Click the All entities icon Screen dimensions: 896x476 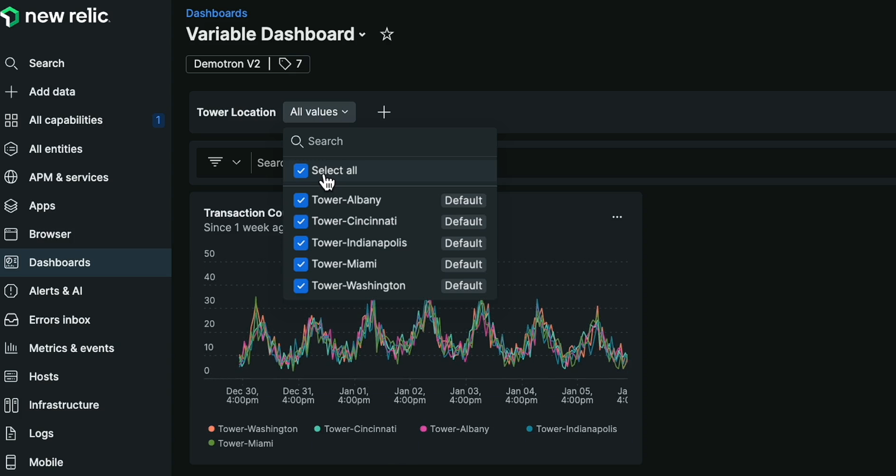[11, 149]
